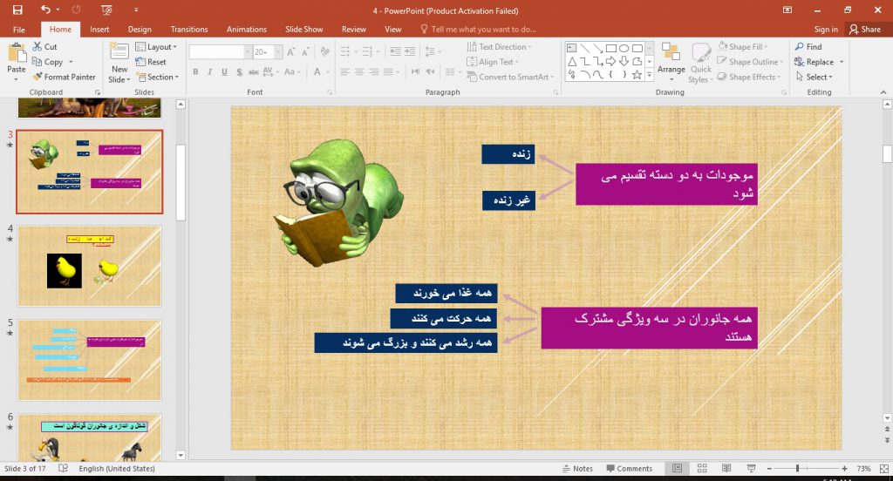893x481 pixels.
Task: Expand the Layout dropdown
Action: 158,47
